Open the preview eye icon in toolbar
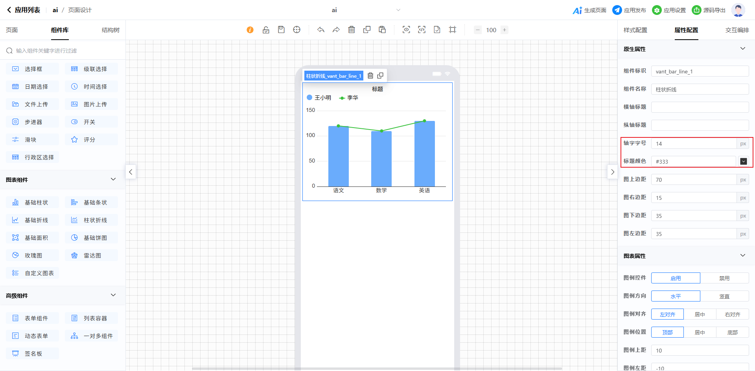Viewport: 755px width, 371px height. [406, 30]
